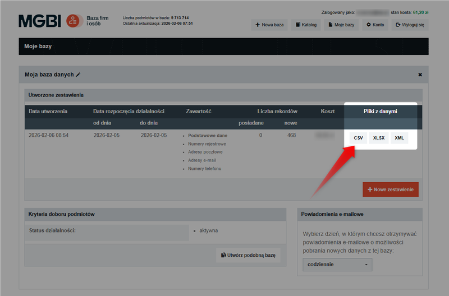449x296 pixels.
Task: Create a new database with Nowa baza
Action: [269, 25]
